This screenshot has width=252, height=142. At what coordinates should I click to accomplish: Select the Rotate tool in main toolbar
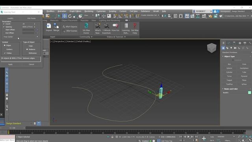(x=70, y=16)
